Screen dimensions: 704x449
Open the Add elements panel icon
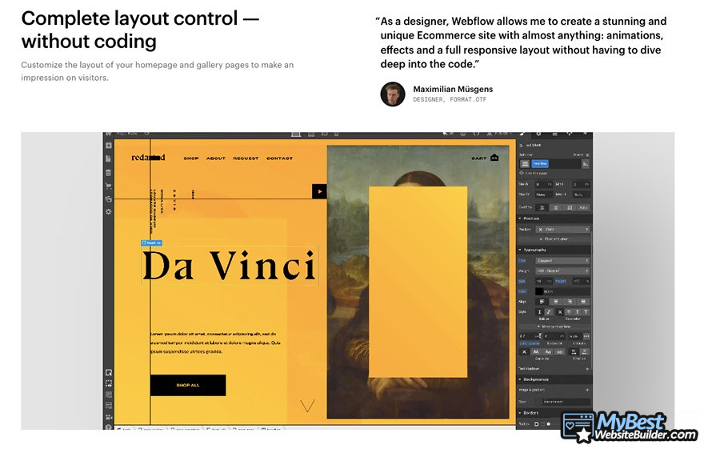[x=109, y=146]
